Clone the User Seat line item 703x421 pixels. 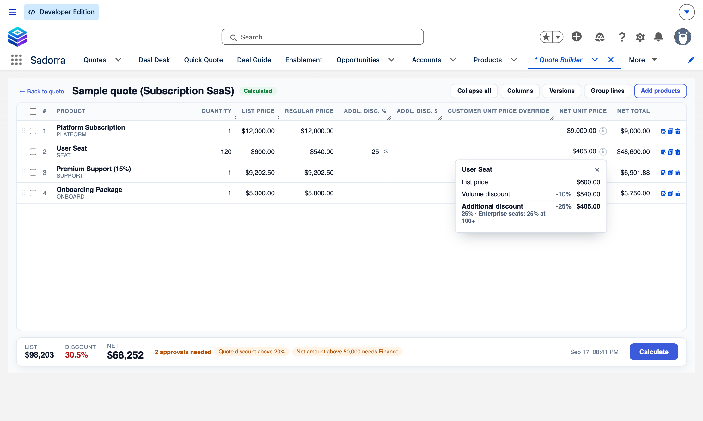pos(670,152)
